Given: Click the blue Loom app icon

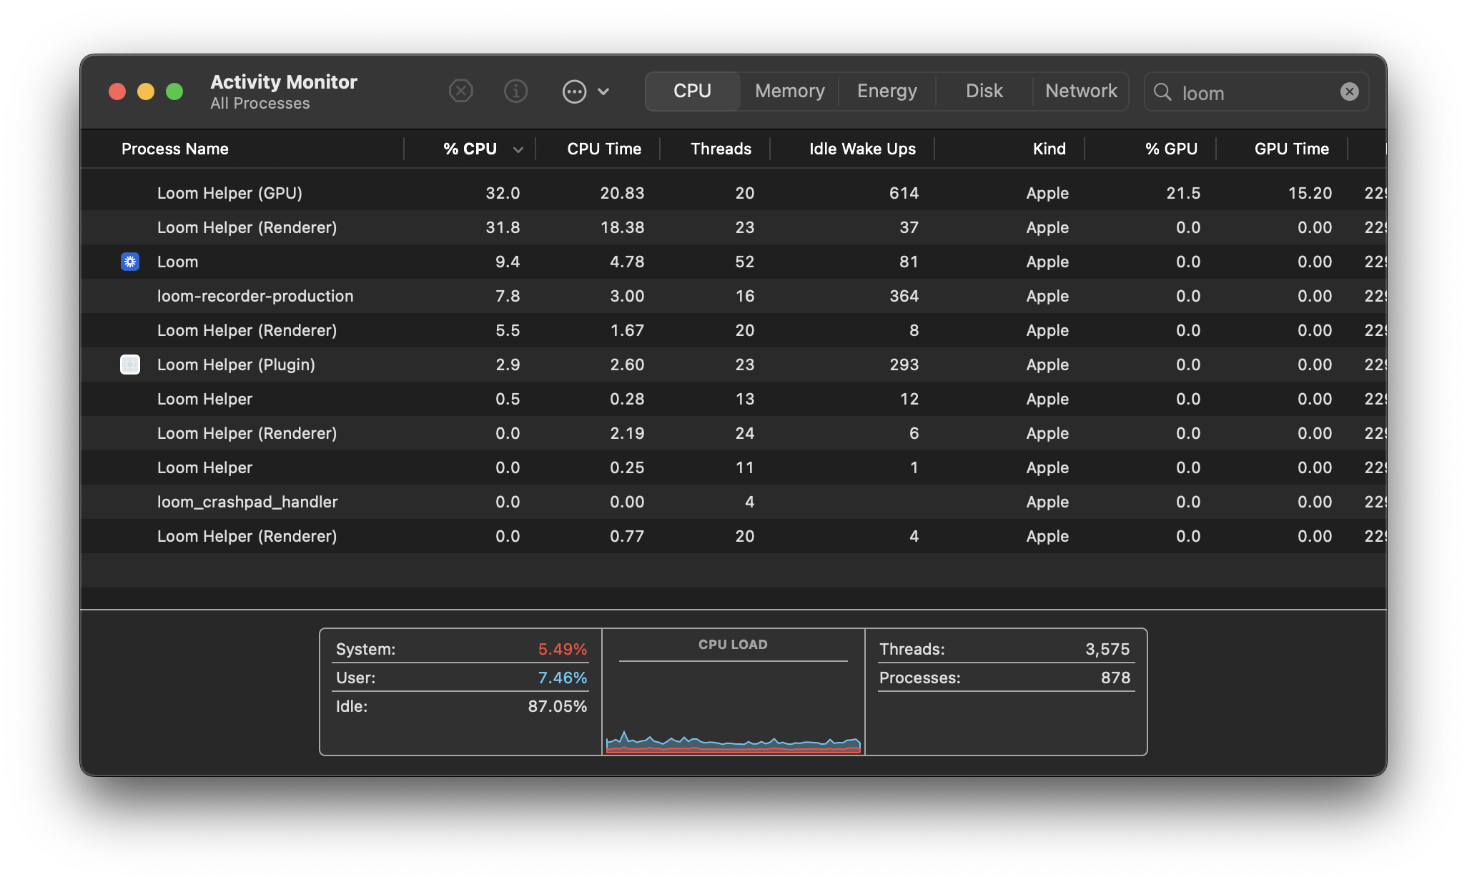Looking at the screenshot, I should tap(130, 262).
